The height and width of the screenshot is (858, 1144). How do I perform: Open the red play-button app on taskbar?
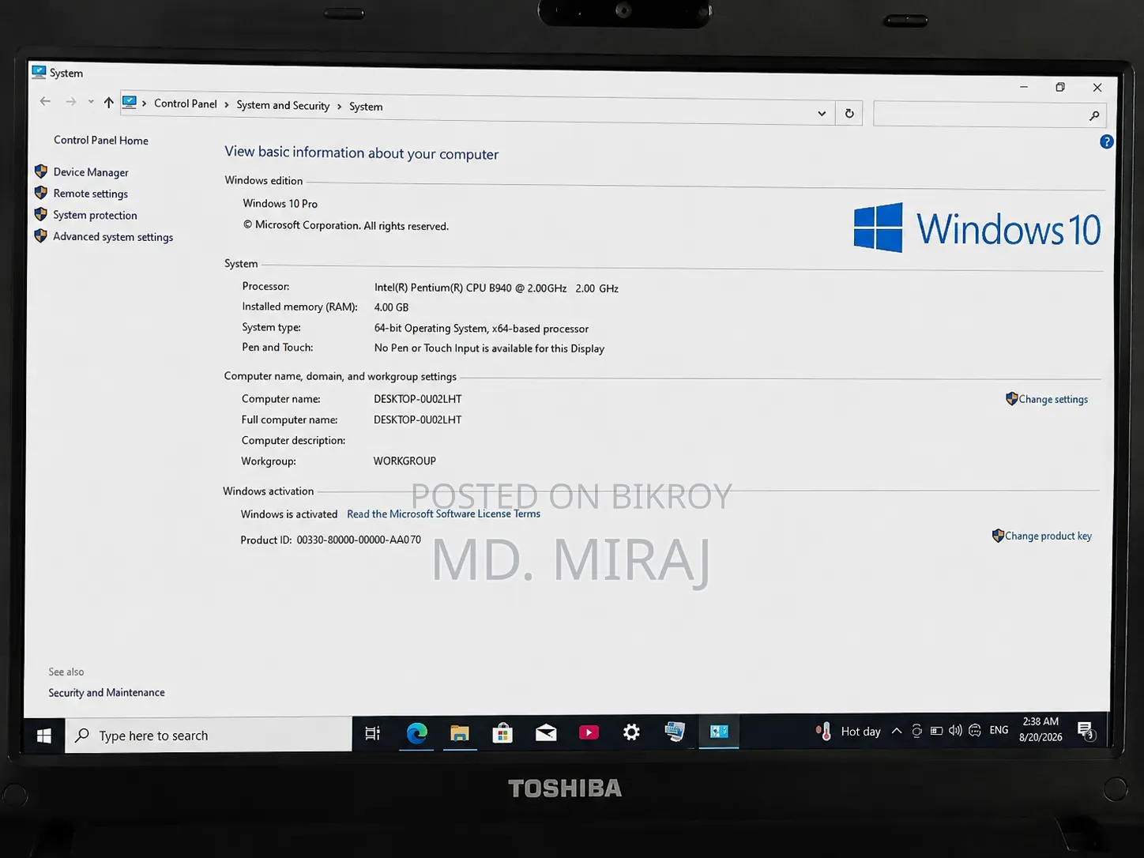pyautogui.click(x=589, y=732)
